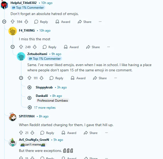Downvote Zetsuboltami's comment with 111 points

(x=42, y=78)
